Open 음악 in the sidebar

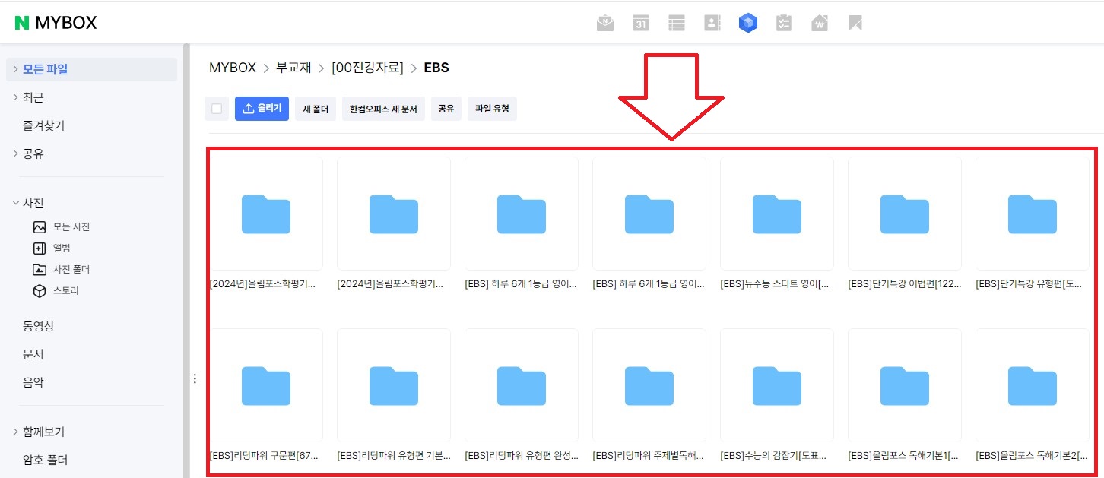click(x=33, y=382)
